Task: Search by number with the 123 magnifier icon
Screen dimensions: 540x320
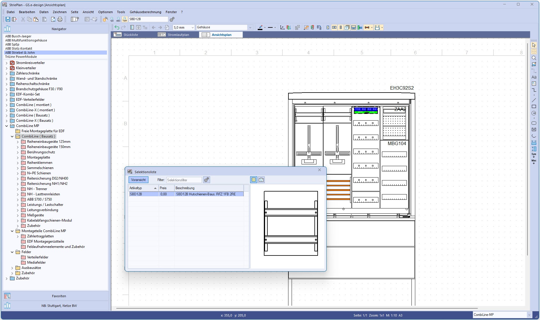Action: [112, 19]
